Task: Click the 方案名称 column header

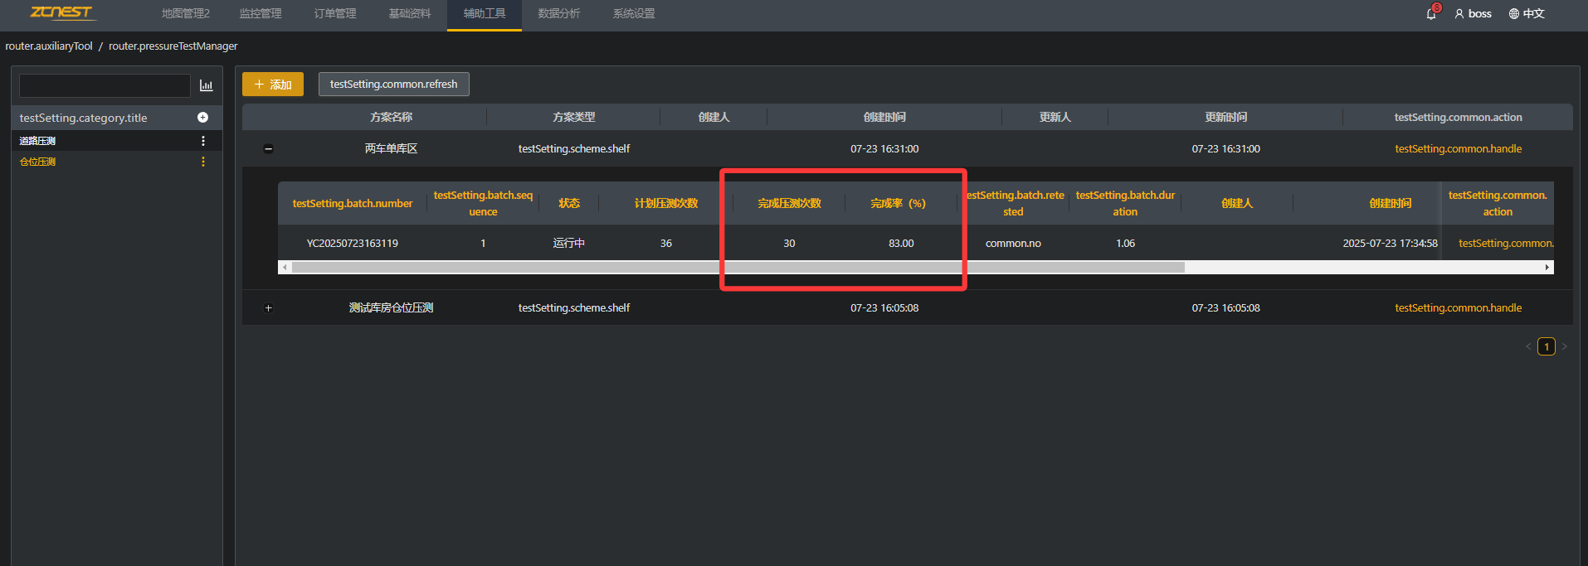Action: point(392,118)
